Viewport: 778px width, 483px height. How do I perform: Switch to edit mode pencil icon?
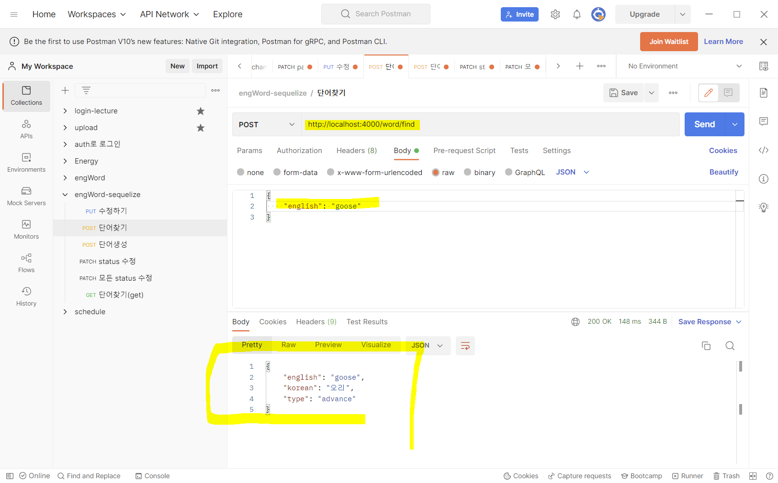point(709,93)
